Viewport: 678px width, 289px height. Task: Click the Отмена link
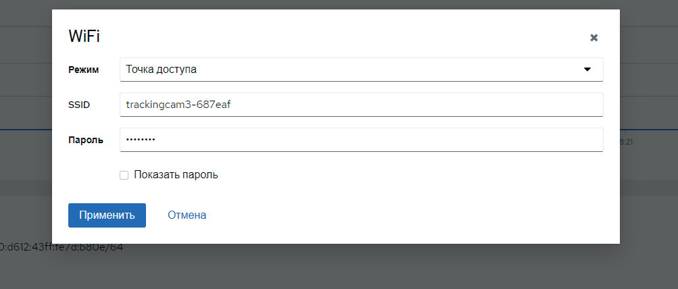[x=187, y=215]
